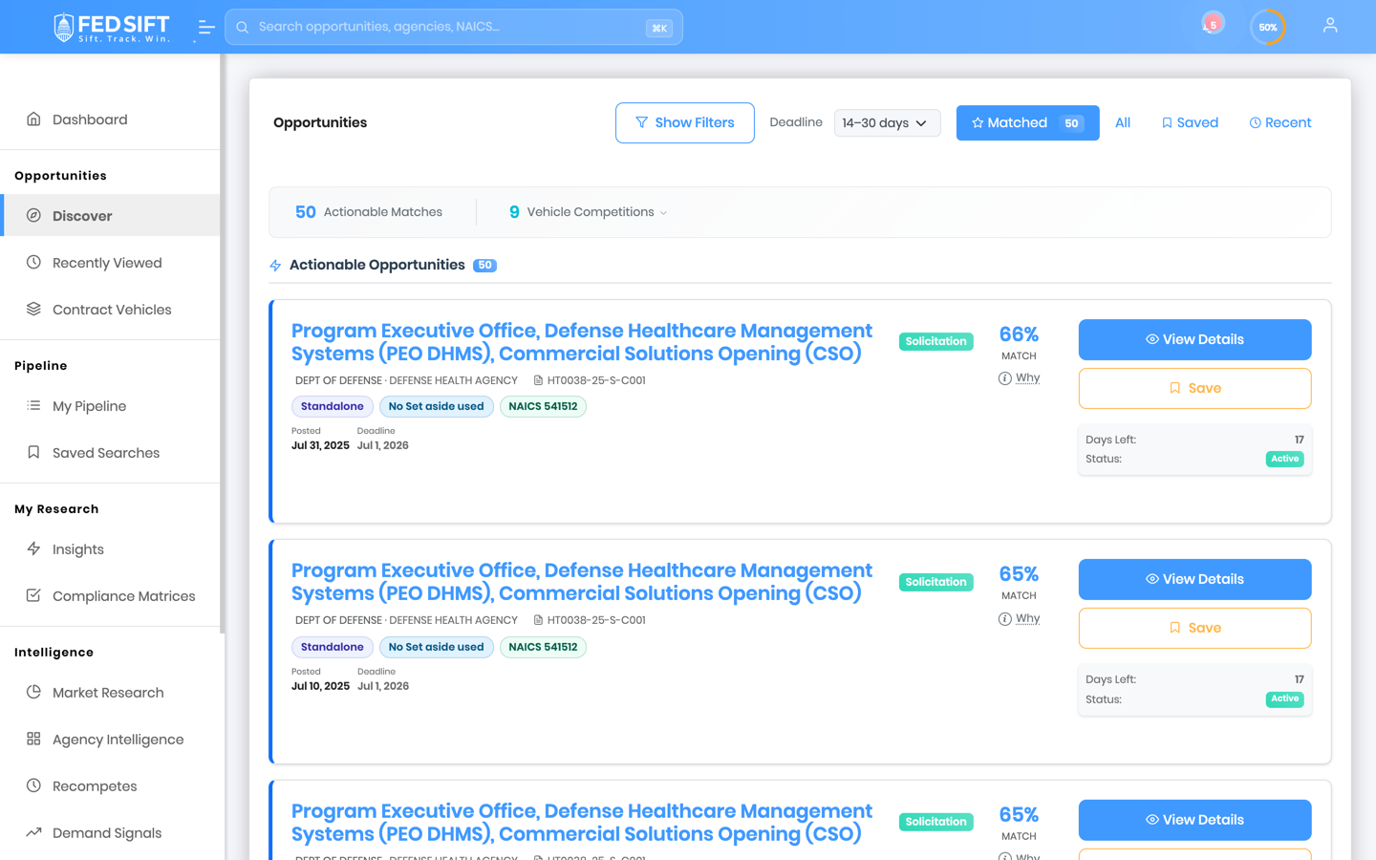Save the 66% match opportunity
Viewport: 1376px width, 860px height.
pyautogui.click(x=1194, y=388)
